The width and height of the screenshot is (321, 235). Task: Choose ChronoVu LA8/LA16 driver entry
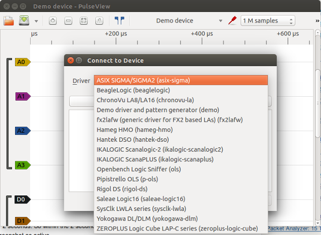point(181,100)
